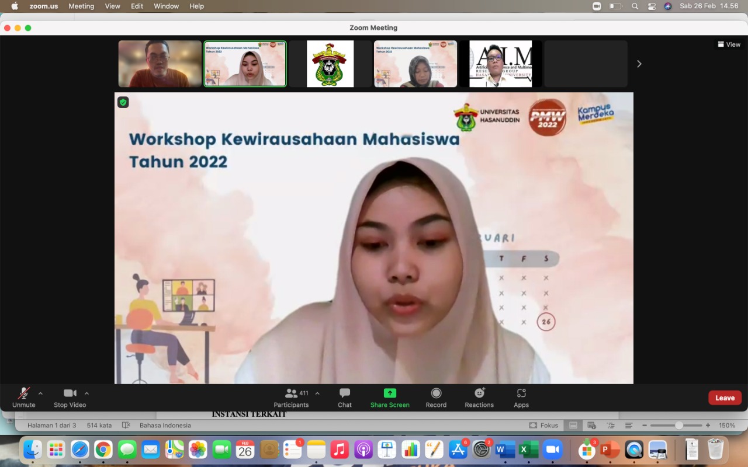
Task: Open Safari from the Dock
Action: [80, 449]
